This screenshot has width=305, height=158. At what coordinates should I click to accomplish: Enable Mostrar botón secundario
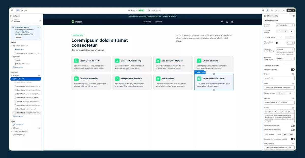tap(293, 130)
